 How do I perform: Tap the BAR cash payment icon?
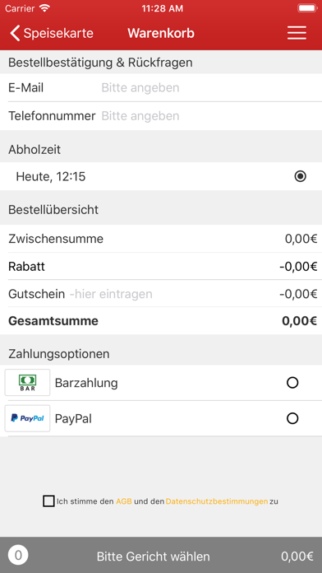pyautogui.click(x=27, y=383)
